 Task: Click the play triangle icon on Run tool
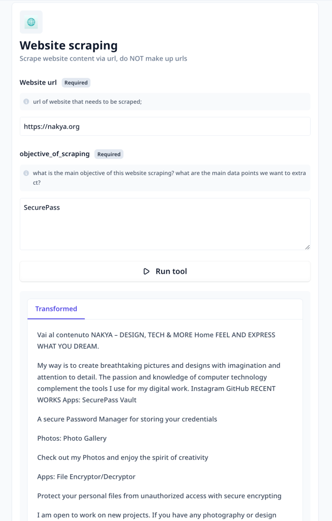(146, 272)
